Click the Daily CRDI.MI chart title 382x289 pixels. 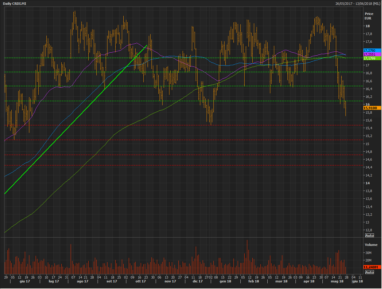14,4
